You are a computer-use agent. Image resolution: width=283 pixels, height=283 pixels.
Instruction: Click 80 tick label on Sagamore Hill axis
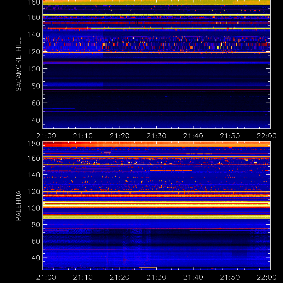tap(36, 86)
